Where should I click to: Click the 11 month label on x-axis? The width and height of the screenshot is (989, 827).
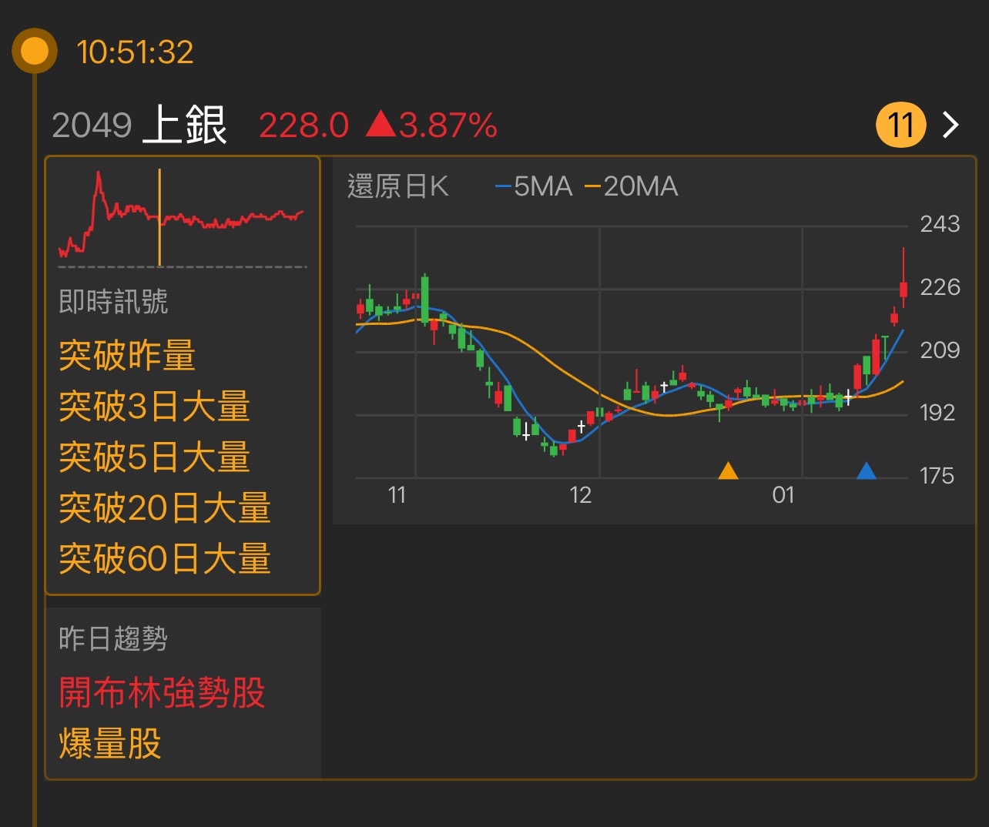(397, 495)
